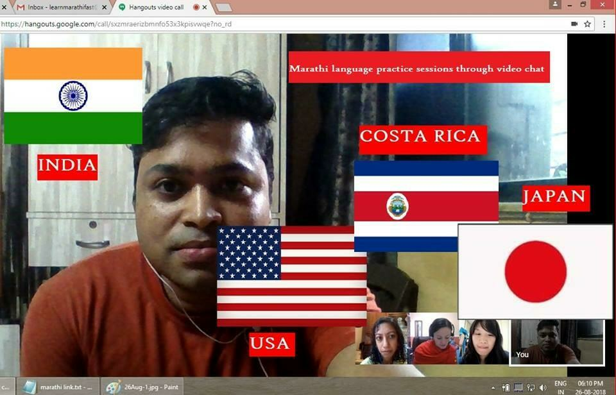Open marathi link.txt in the taskbar

[x=59, y=387]
